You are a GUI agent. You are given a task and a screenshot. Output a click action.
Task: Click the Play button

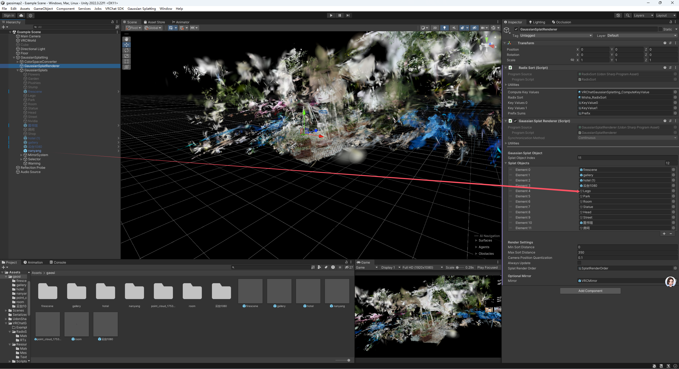click(331, 15)
